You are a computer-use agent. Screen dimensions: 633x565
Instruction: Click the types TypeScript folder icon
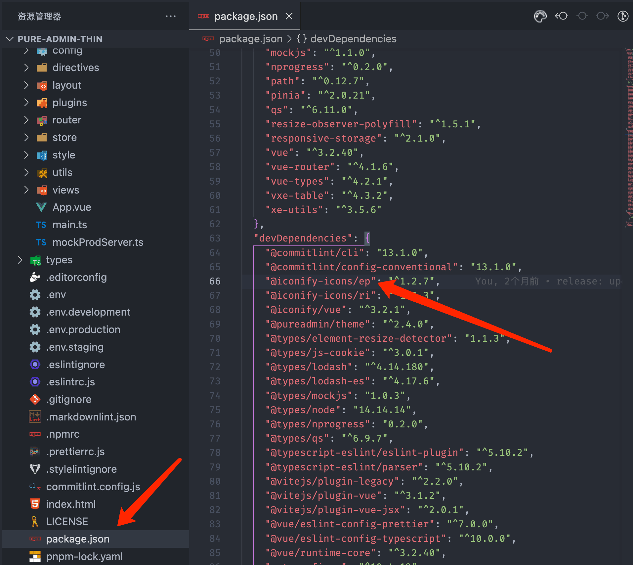pos(35,260)
